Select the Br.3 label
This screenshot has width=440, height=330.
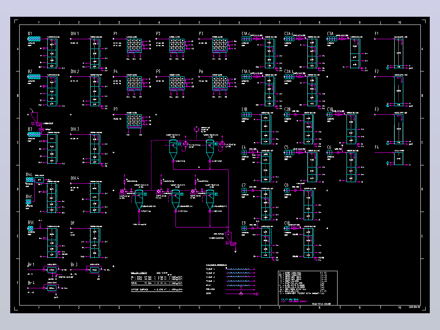coord(74,265)
